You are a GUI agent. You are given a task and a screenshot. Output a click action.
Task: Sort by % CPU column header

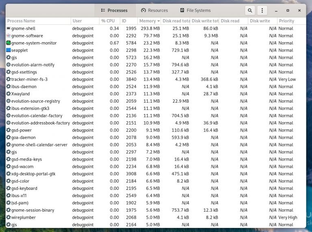click(x=108, y=21)
